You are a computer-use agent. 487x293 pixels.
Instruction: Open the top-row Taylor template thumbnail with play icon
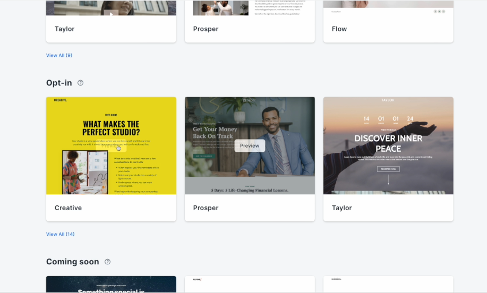(111, 7)
